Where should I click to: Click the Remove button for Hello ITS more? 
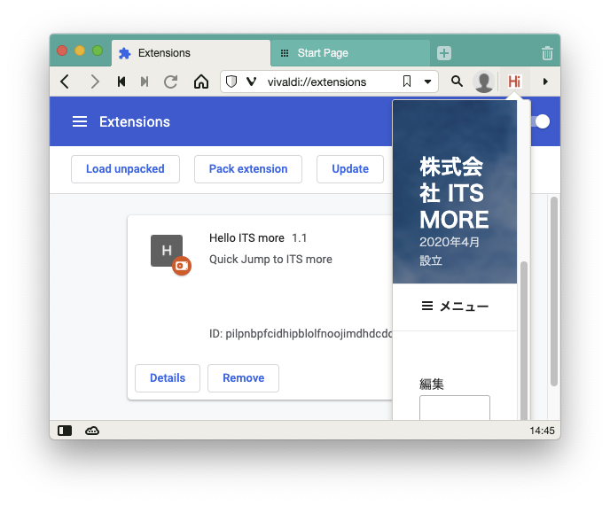pyautogui.click(x=243, y=377)
